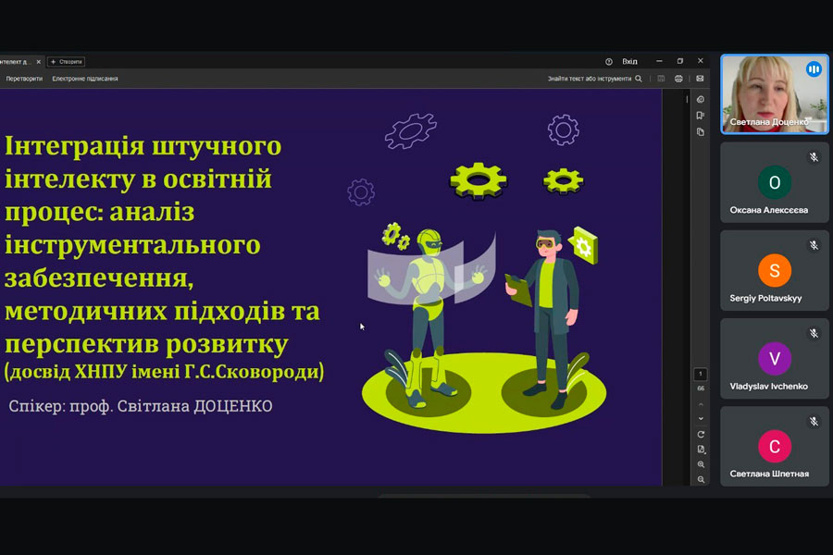Click the help question mark icon

tap(609, 61)
